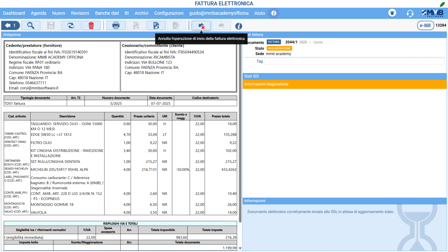Click the magnifier search icon in toolbar
The width and height of the screenshot is (448, 252).
pos(31,26)
